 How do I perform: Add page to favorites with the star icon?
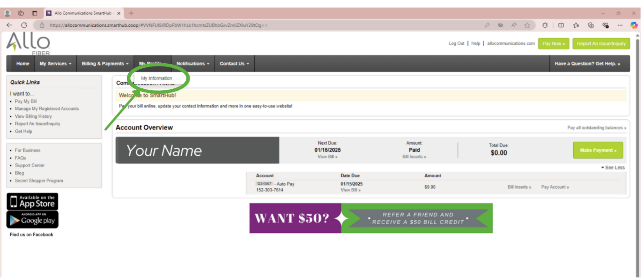pos(527,25)
